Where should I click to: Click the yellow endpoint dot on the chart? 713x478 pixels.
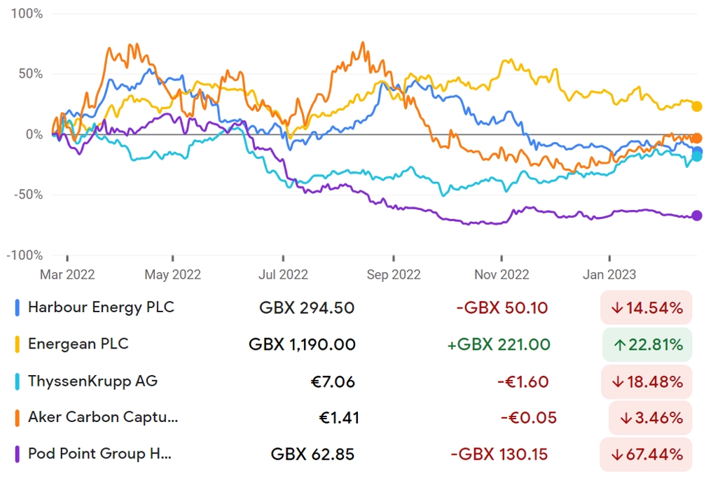697,107
